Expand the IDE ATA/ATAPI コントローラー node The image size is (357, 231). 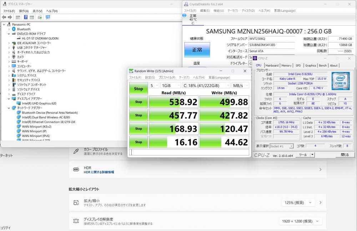tap(9, 43)
